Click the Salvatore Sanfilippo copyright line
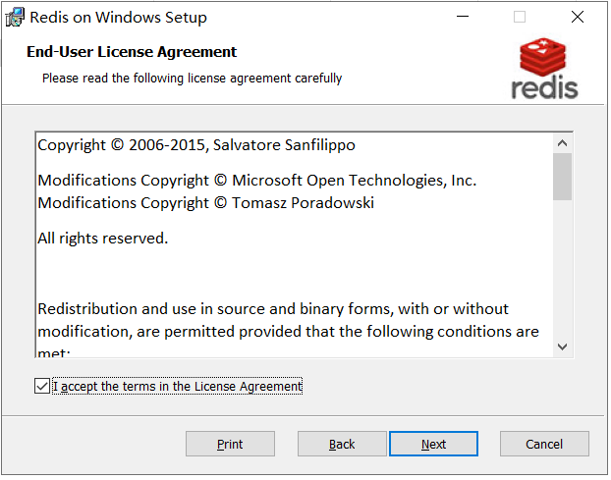Screen dimensions: 611x480 (x=196, y=145)
